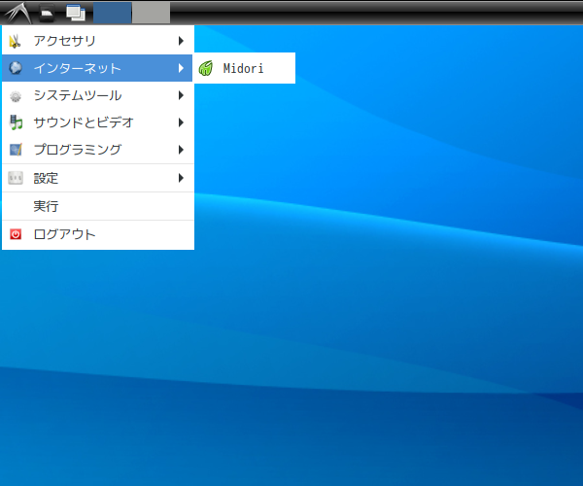Click the preferences icon beside 設定
The height and width of the screenshot is (486, 583).
[16, 178]
